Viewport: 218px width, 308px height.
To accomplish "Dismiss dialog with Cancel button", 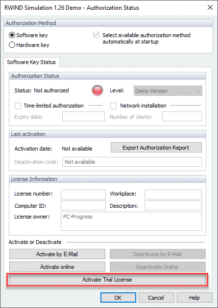I will pos(156,298).
